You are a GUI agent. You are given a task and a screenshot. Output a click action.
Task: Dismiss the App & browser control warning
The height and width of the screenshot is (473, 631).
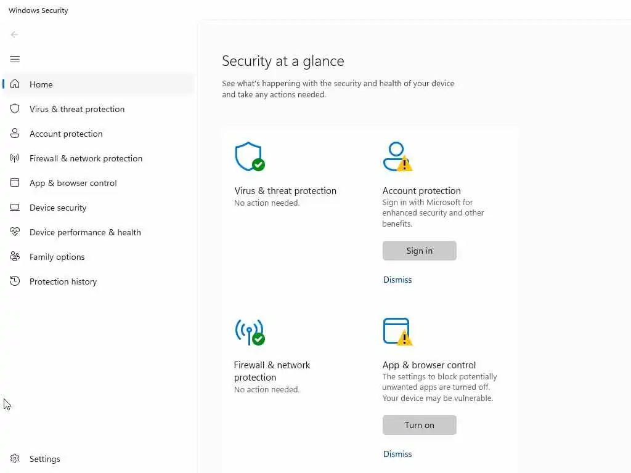click(x=397, y=454)
